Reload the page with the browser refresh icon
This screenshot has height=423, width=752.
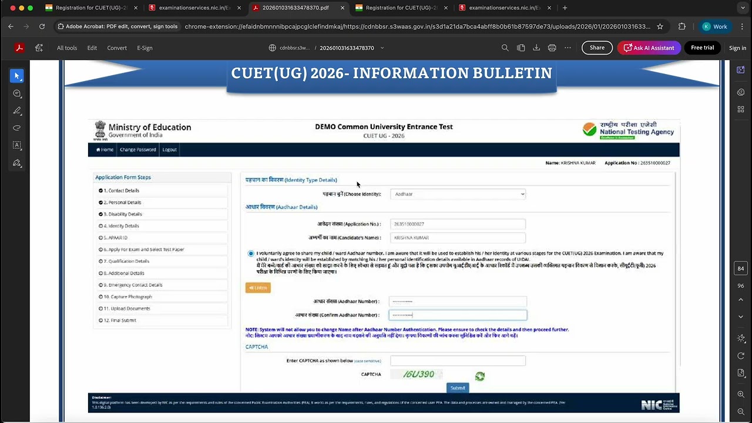pyautogui.click(x=42, y=26)
